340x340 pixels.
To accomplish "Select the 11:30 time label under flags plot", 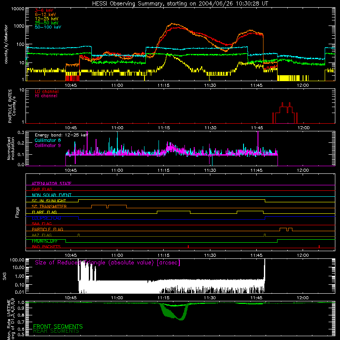I will [210, 255].
